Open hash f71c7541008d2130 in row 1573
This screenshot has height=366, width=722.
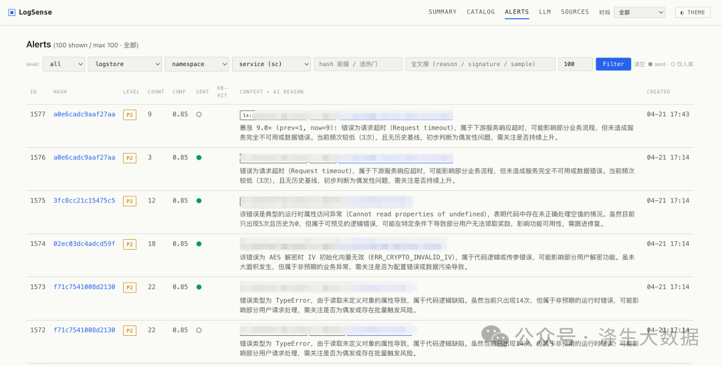[x=84, y=287]
